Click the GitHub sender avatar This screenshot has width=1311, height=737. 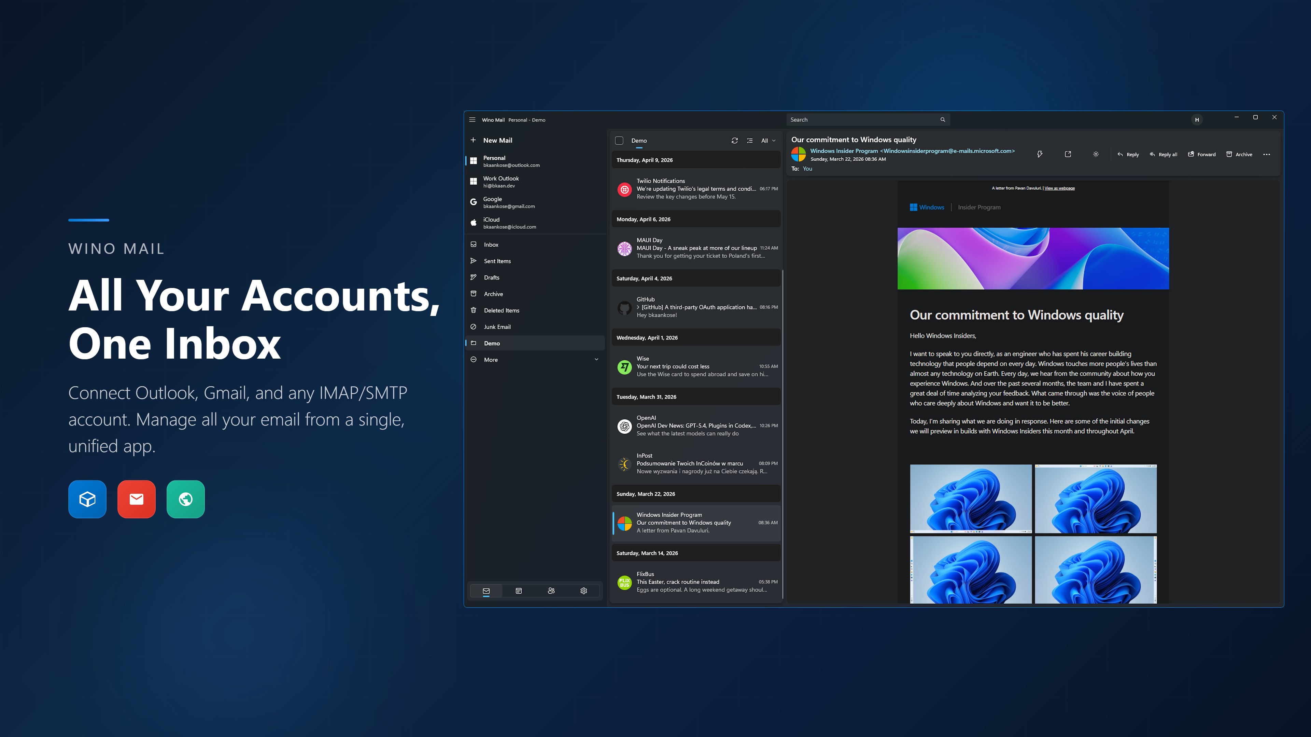(x=624, y=308)
